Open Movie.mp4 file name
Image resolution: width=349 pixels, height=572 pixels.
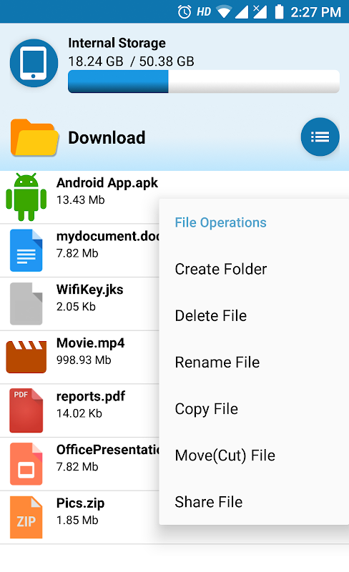click(x=91, y=343)
